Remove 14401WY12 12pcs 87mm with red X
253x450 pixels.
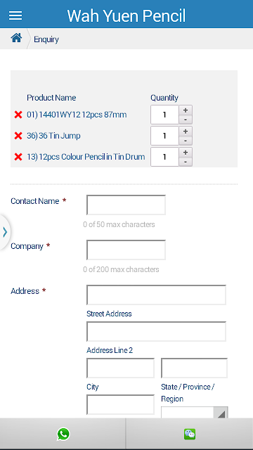click(x=18, y=115)
